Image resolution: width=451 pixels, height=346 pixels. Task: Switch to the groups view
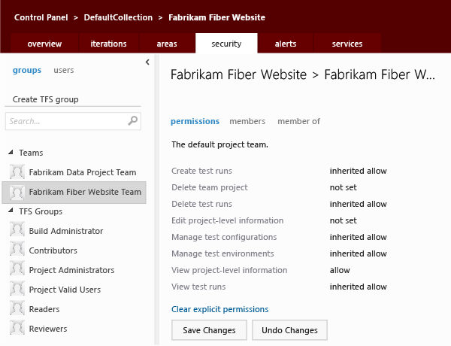(x=27, y=70)
